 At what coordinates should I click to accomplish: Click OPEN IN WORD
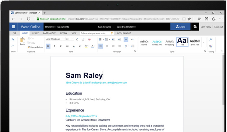coord(124,33)
